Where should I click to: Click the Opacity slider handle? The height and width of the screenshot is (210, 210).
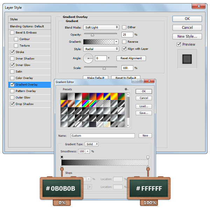click(x=92, y=35)
